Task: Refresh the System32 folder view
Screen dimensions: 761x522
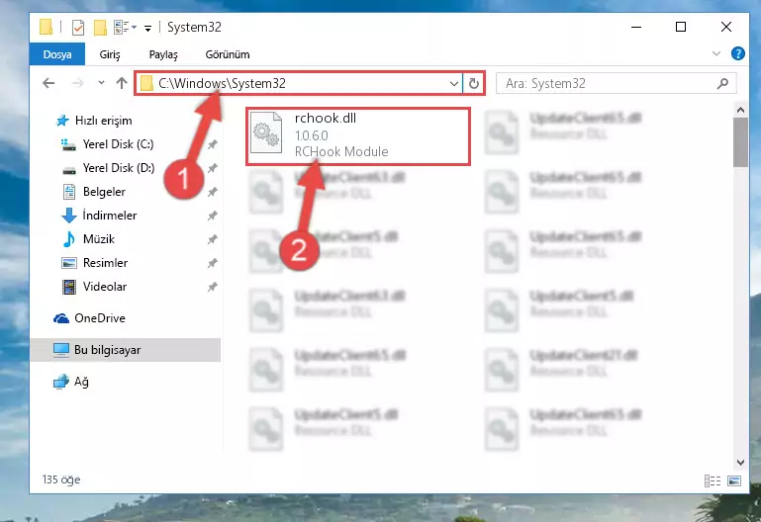Action: point(474,84)
